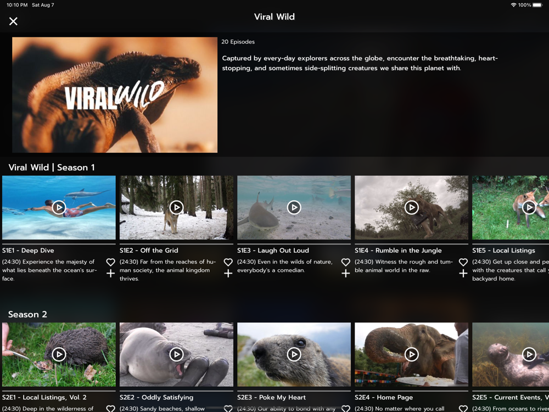Play S1E4 Rumble in the Jungle

point(411,208)
